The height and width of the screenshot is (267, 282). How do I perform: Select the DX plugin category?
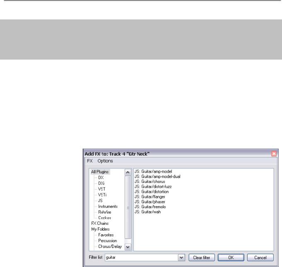coord(101,178)
